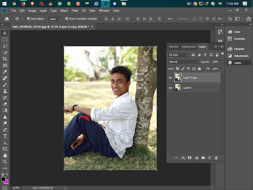Open the Kind filter dropdown
The height and width of the screenshot is (190, 253).
[179, 55]
